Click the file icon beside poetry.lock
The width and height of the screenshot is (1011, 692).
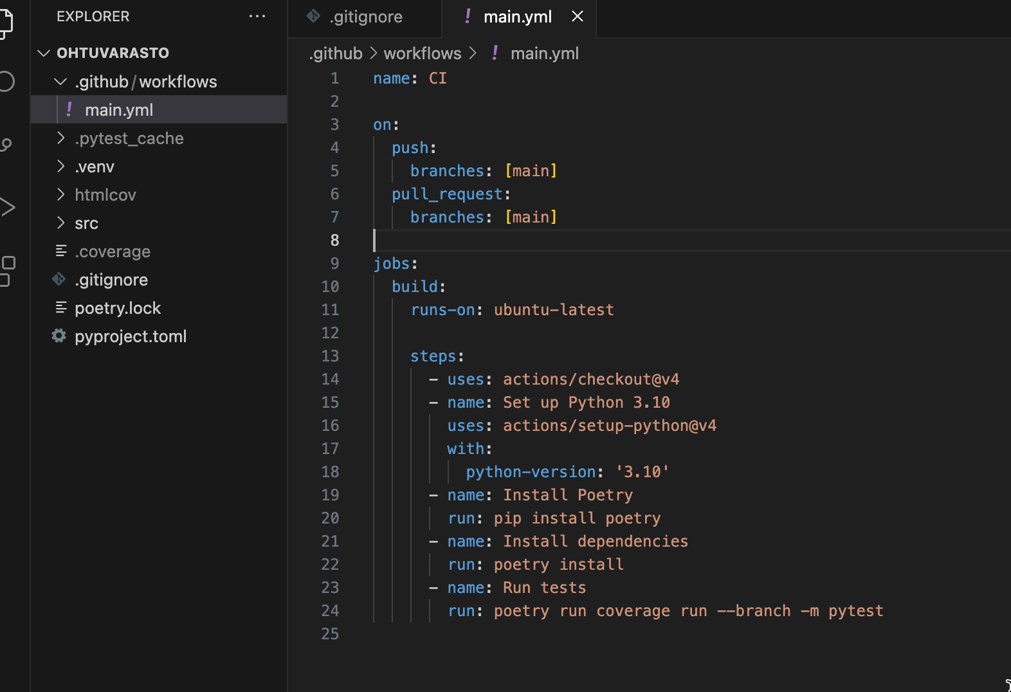[x=61, y=308]
